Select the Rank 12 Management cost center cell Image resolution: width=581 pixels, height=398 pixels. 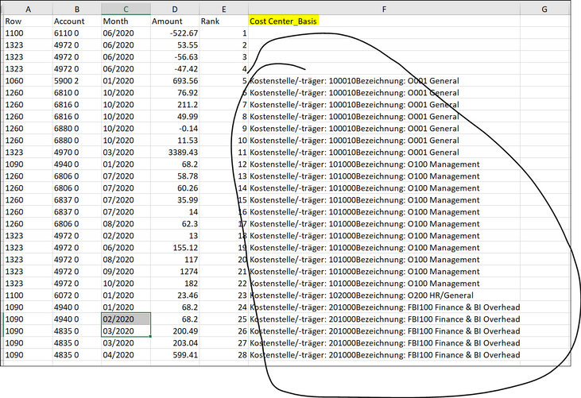[384, 164]
